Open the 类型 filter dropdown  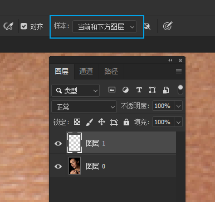tap(75, 91)
